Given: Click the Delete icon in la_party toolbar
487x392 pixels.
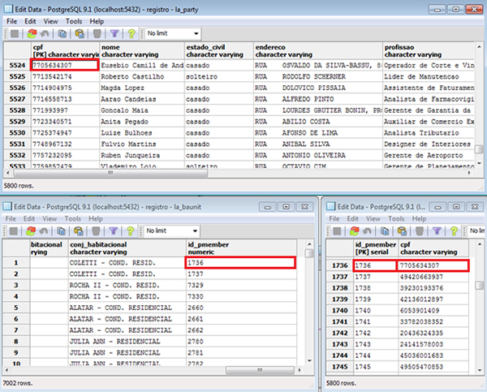Looking at the screenshot, I should [97, 34].
